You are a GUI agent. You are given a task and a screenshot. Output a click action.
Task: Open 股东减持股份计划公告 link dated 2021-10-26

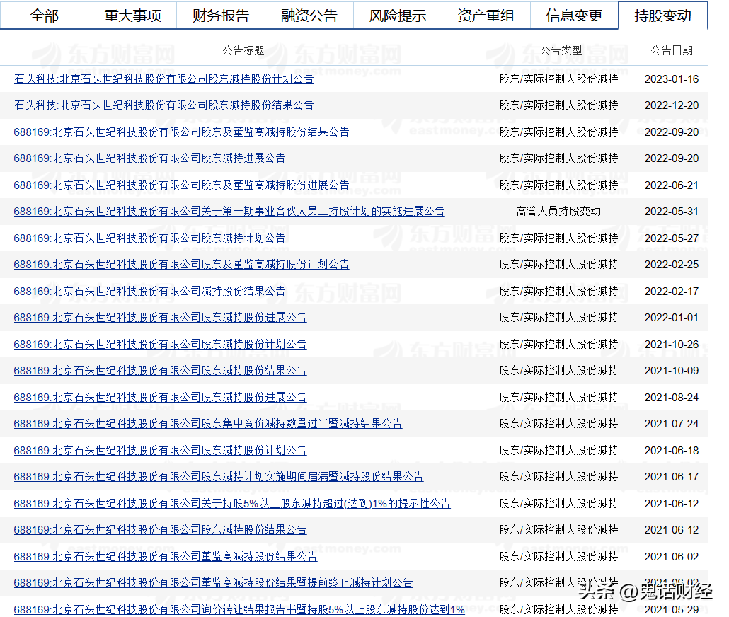tap(161, 344)
